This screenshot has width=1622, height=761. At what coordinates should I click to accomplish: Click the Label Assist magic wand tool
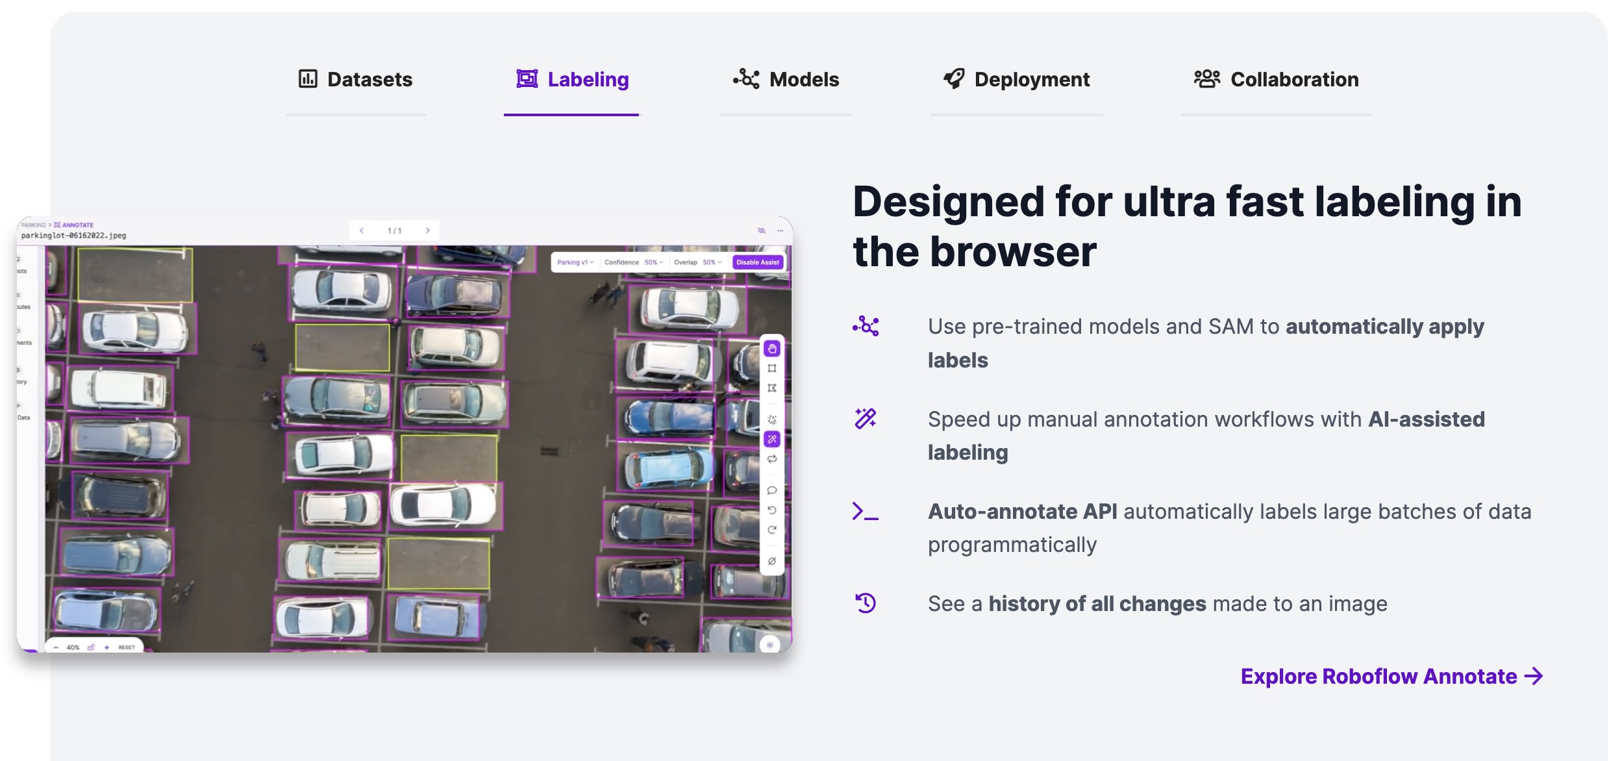click(771, 440)
